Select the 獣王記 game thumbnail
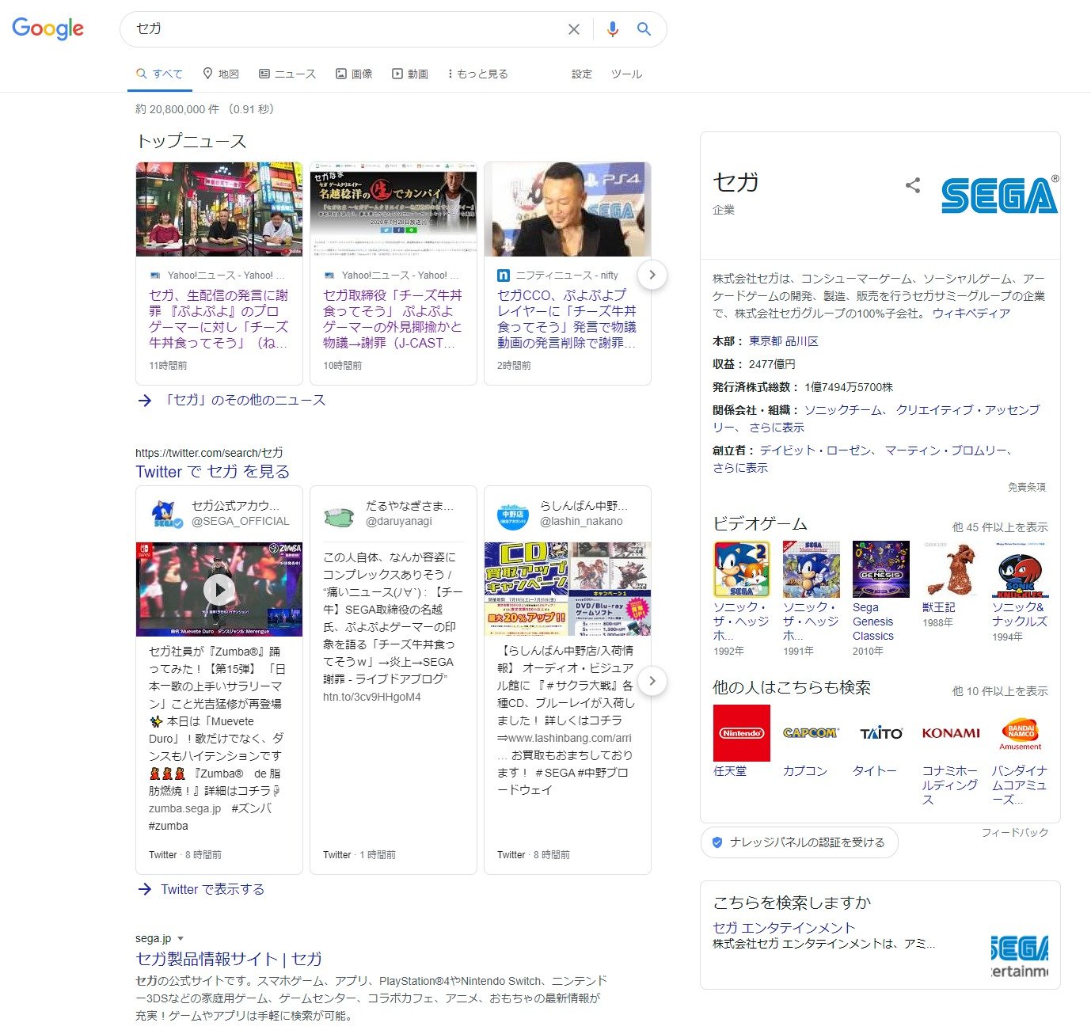The width and height of the screenshot is (1091, 1034). [951, 569]
